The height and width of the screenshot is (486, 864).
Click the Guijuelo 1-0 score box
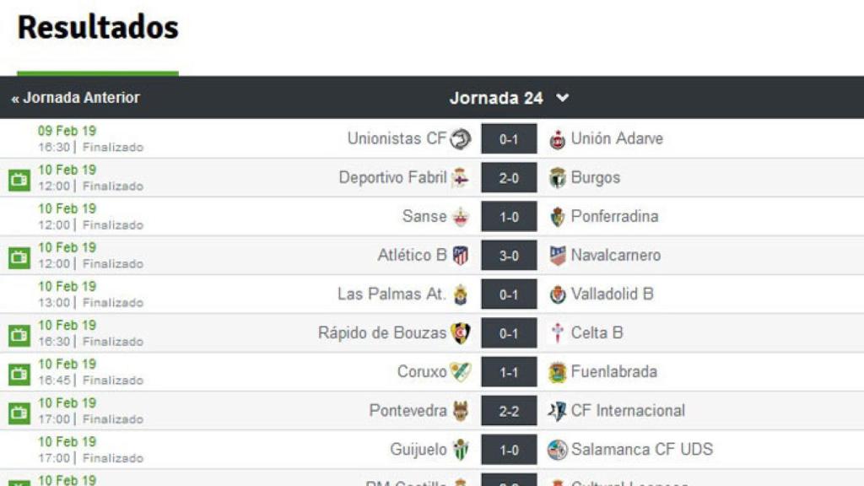[509, 450]
